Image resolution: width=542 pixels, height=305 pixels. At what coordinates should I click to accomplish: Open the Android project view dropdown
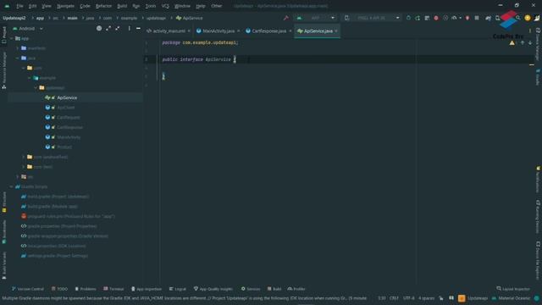point(28,28)
